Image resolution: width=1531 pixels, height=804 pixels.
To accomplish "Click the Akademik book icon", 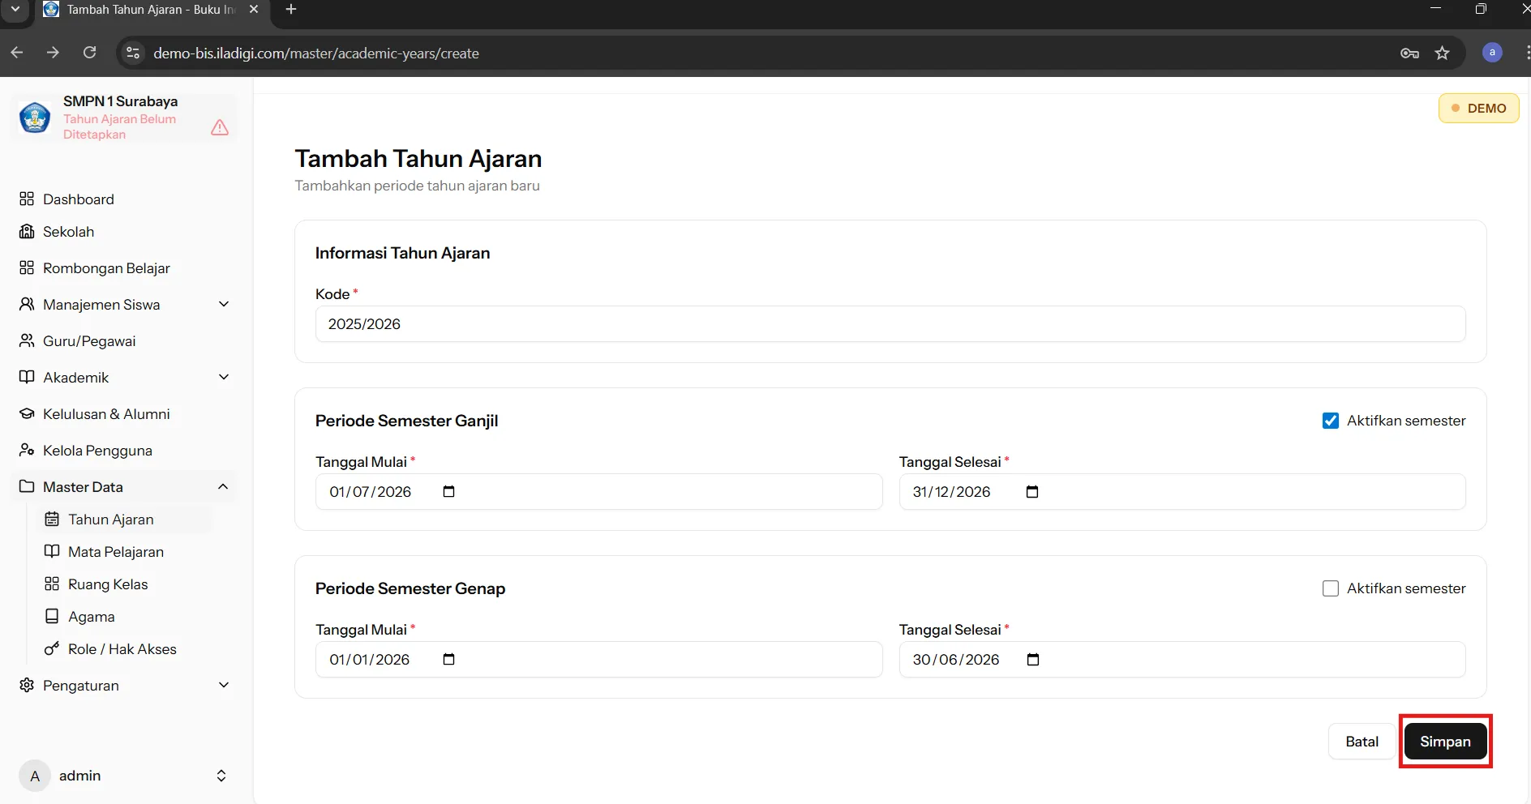I will 27,377.
